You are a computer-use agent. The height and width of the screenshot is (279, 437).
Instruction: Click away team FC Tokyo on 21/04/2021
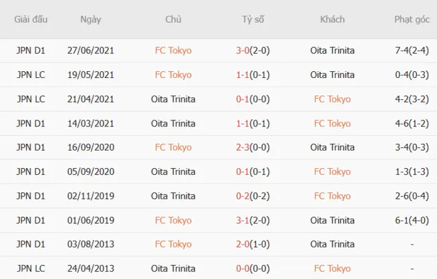click(x=332, y=99)
